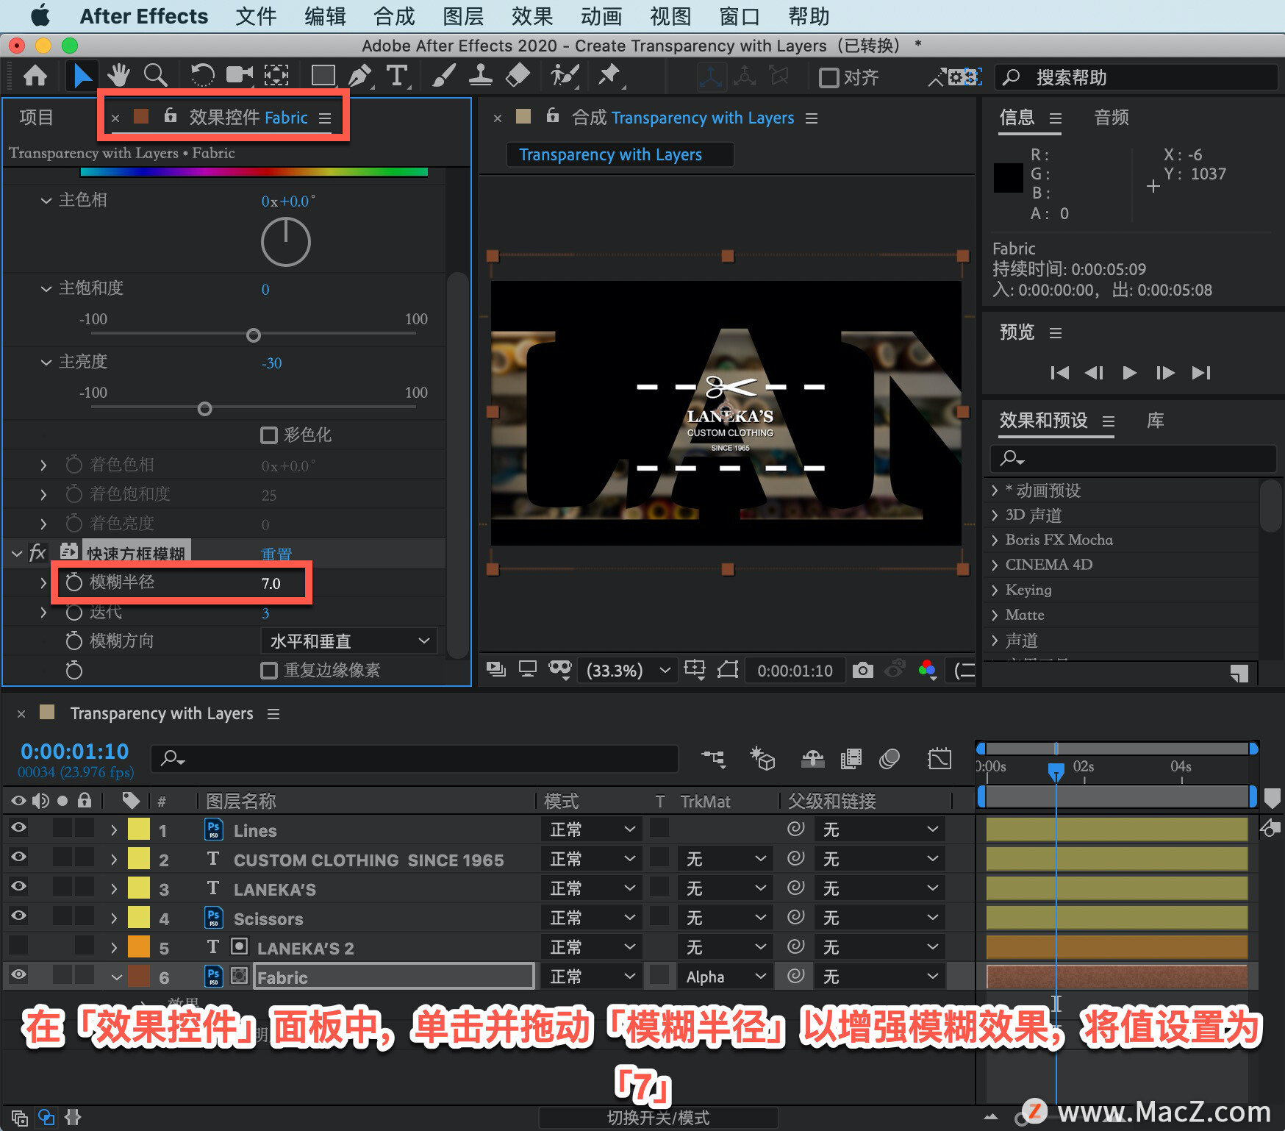The width and height of the screenshot is (1285, 1131).
Task: Select the Brush tool
Action: point(443,76)
